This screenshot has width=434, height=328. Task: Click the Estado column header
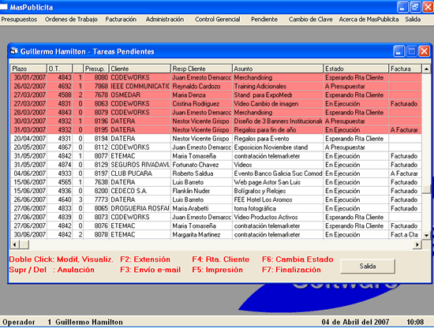(356, 69)
